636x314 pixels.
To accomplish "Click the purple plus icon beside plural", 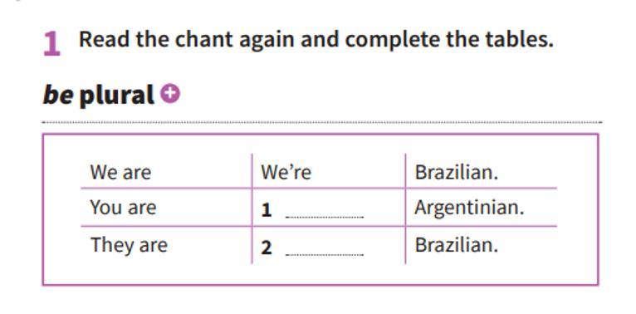I will pos(170,94).
